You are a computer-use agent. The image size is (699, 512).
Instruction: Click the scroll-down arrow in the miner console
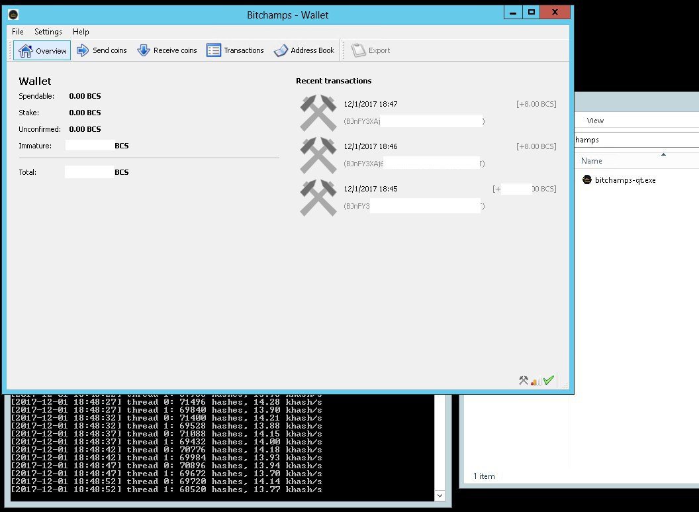point(440,495)
